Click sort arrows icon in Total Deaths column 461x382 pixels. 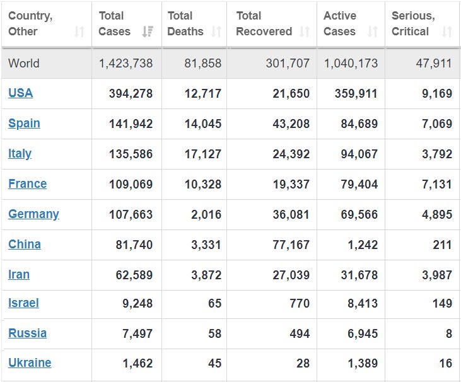point(216,32)
